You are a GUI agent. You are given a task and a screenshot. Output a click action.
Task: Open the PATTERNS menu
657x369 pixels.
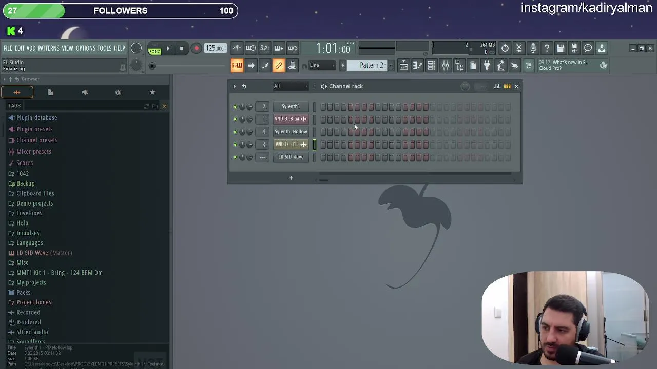pos(49,48)
